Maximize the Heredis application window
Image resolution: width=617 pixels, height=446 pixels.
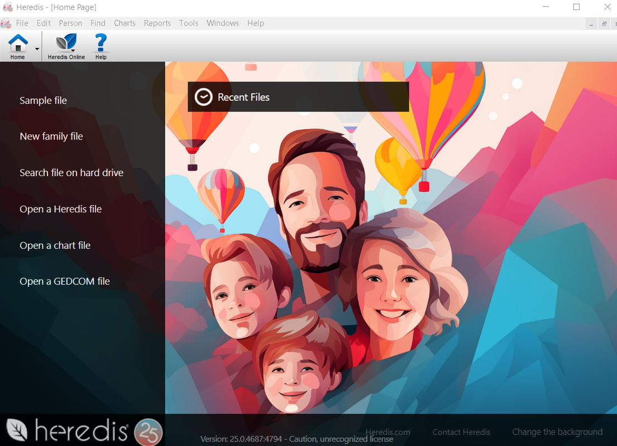(576, 7)
